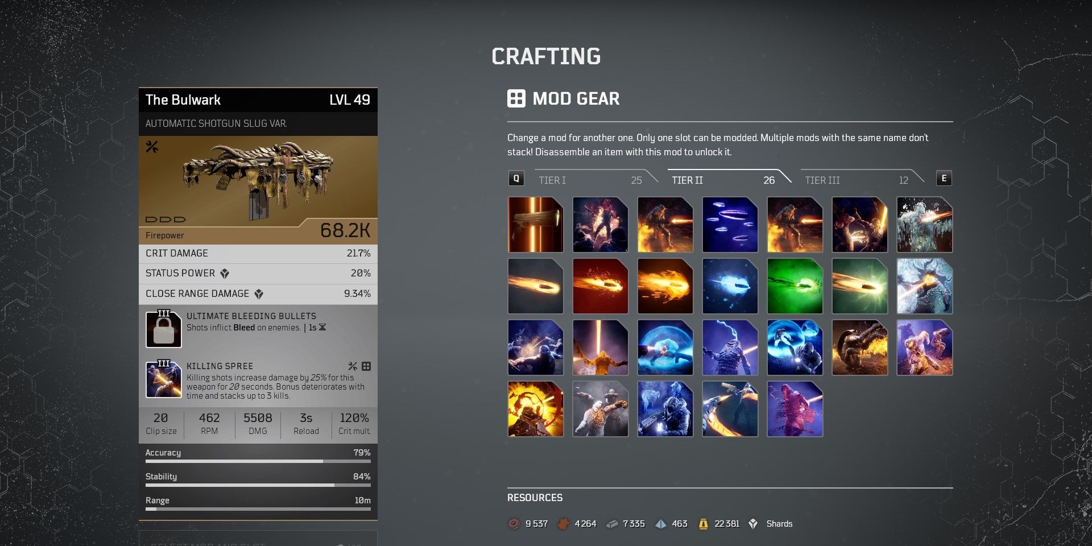Choose the fiery sun burst mod icon

(x=535, y=409)
